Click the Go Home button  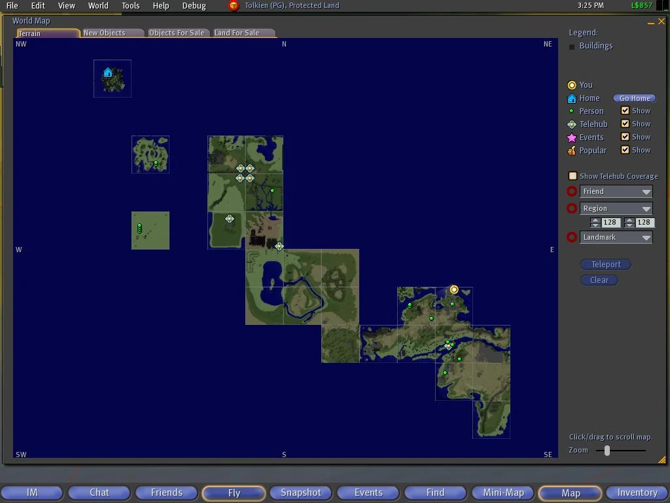(635, 98)
